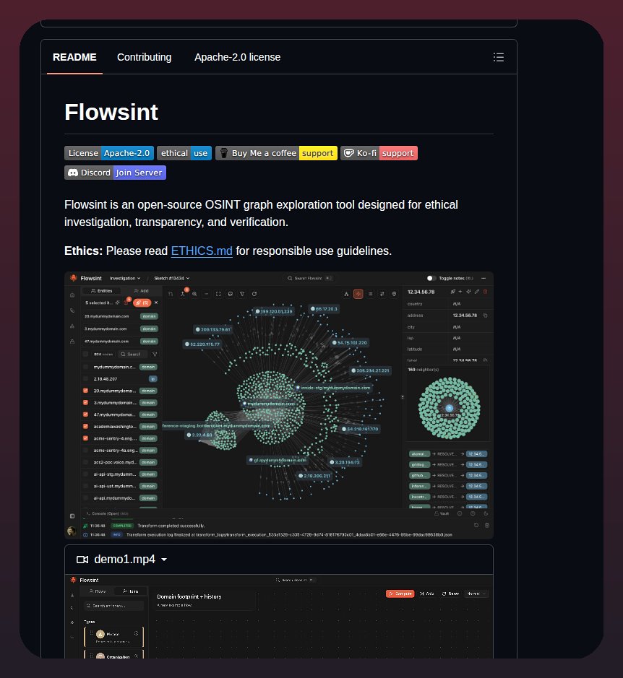
Task: Click the zoom-in magnifier in graph toolbar
Action: click(195, 294)
